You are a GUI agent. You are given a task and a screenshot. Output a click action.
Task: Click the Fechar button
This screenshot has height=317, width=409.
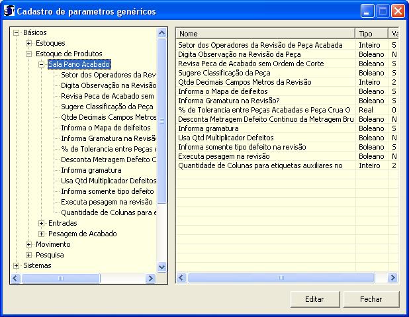tap(371, 299)
